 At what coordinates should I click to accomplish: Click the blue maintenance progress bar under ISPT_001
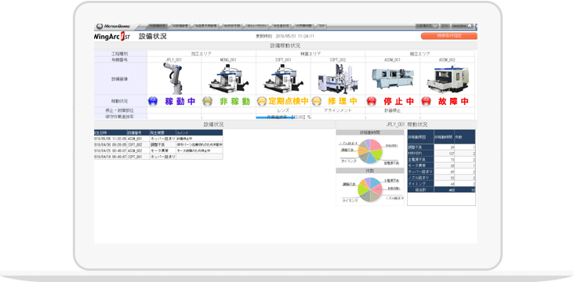[x=275, y=117]
